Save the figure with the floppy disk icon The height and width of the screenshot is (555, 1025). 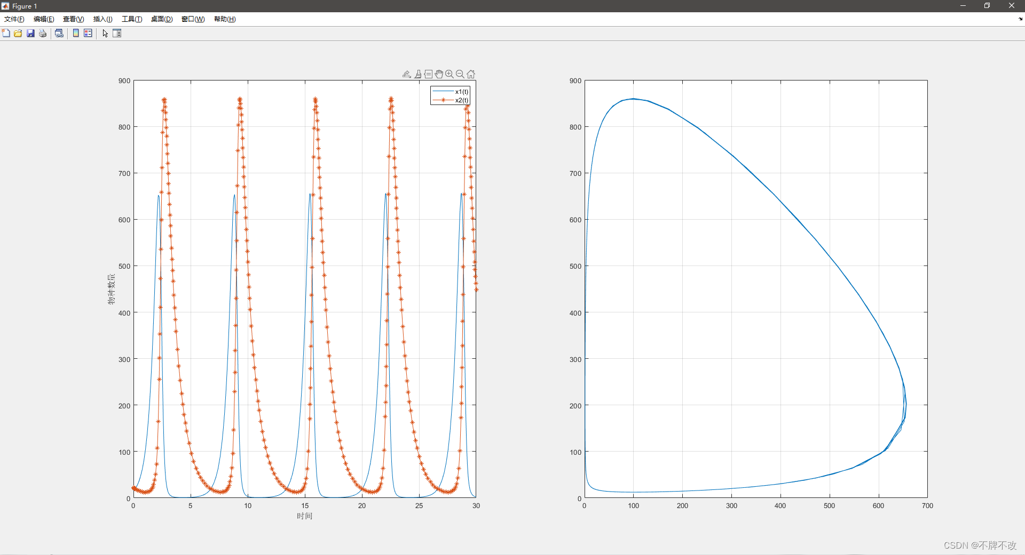click(30, 33)
